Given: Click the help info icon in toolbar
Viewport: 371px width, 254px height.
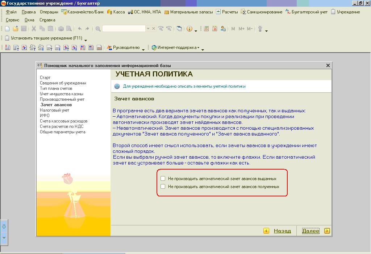Looking at the screenshot, I should pyautogui.click(x=189, y=29).
